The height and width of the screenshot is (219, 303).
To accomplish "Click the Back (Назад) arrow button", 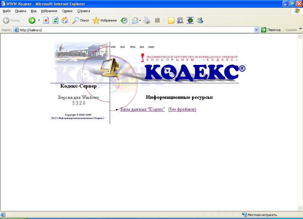I will click(12, 20).
